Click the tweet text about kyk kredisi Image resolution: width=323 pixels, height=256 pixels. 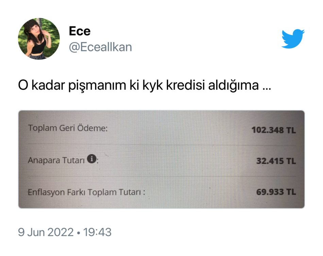click(x=144, y=86)
